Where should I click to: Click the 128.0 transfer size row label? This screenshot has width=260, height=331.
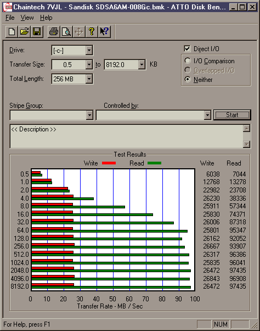tap(21, 239)
